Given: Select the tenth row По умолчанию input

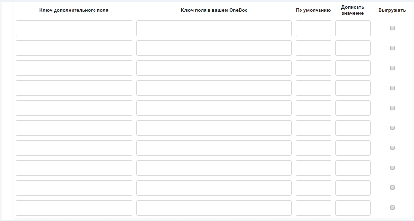Looking at the screenshot, I should (x=313, y=207).
